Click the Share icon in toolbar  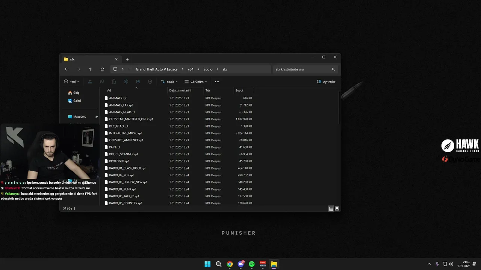(x=138, y=81)
